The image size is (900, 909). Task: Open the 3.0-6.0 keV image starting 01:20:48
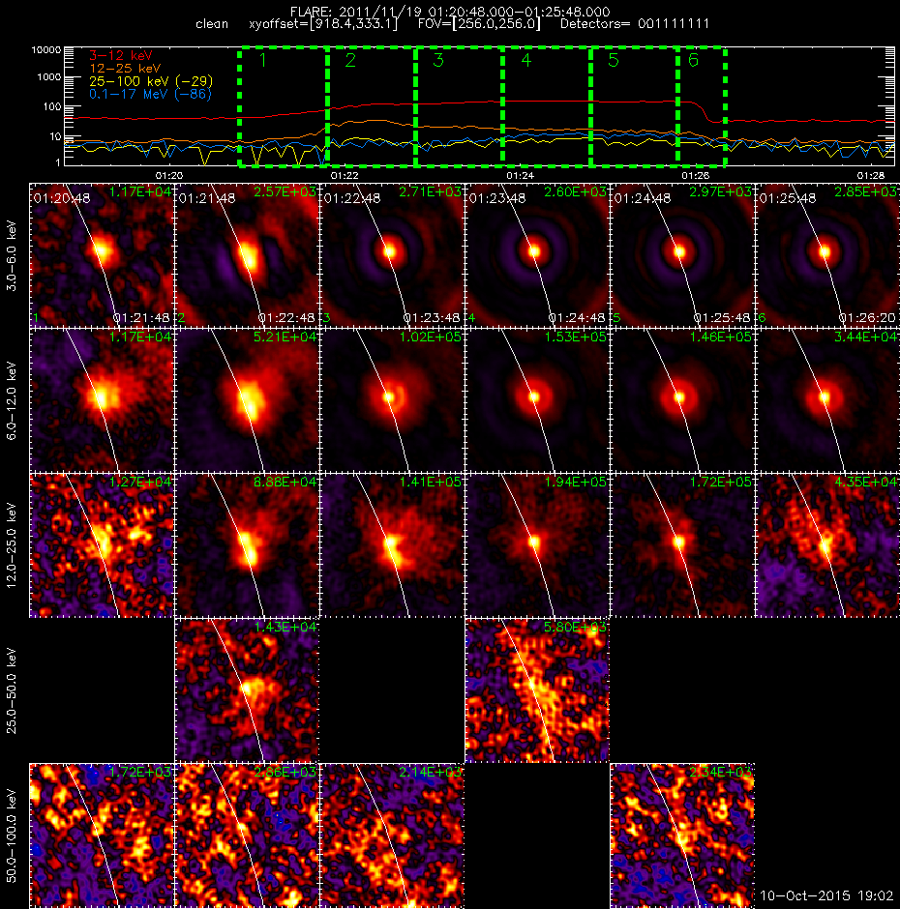(102, 254)
